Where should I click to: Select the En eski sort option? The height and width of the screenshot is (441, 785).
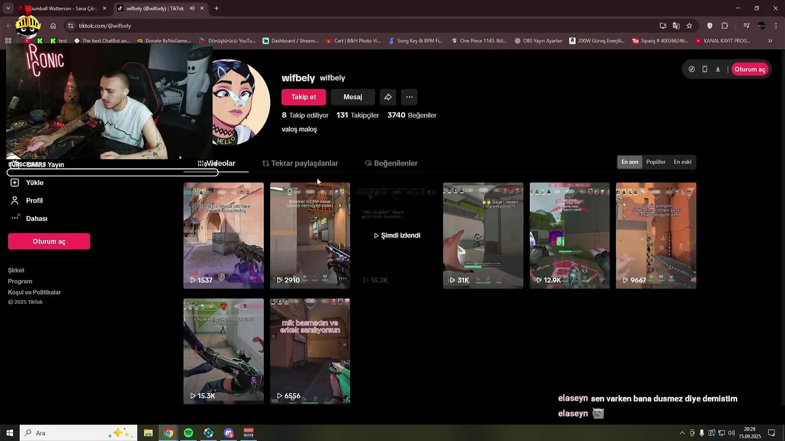pos(683,162)
